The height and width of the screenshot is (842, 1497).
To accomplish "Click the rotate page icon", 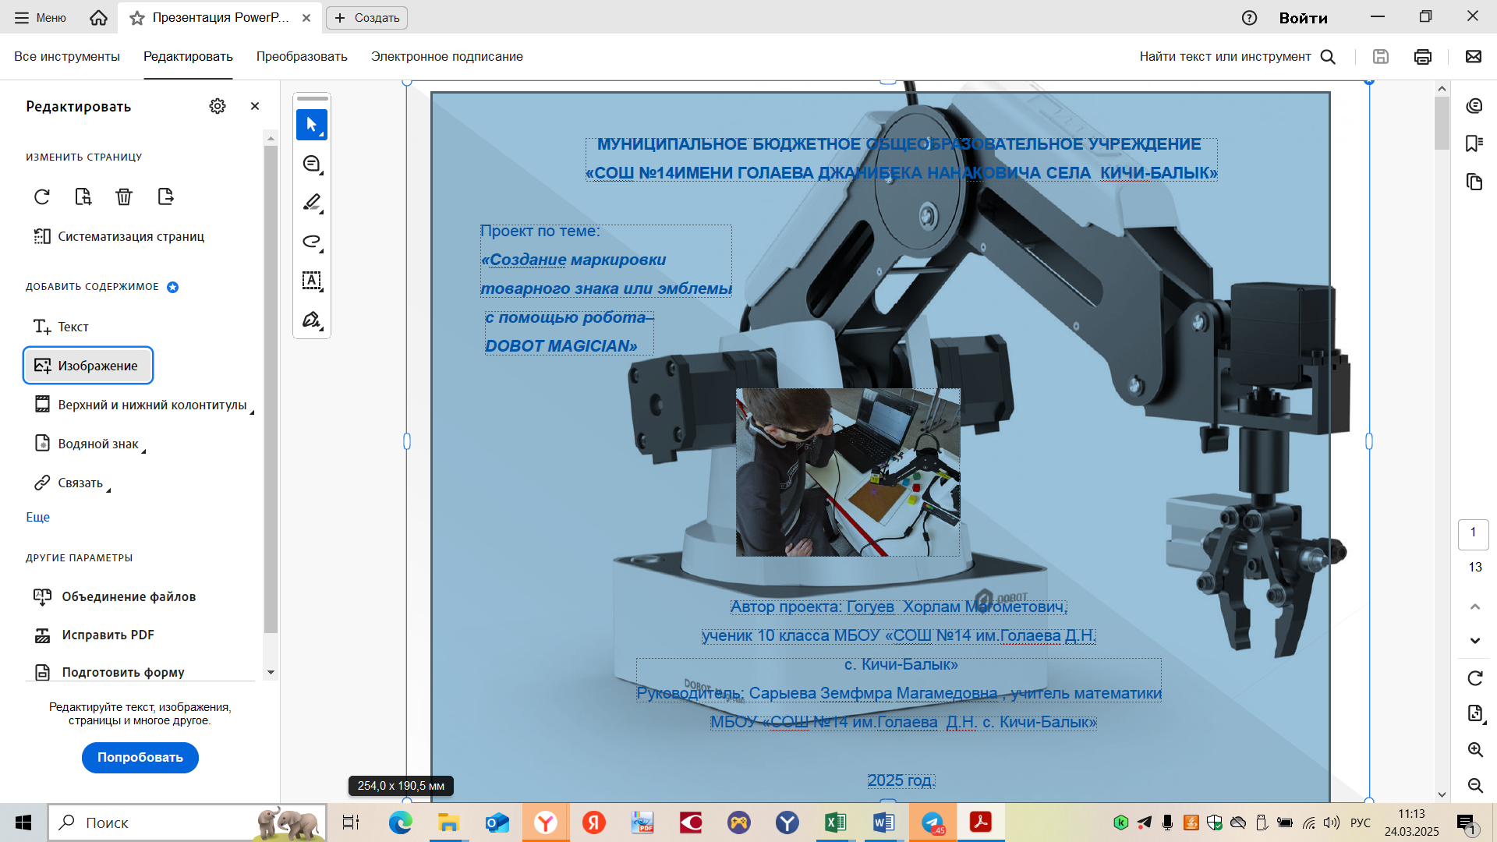I will pyautogui.click(x=42, y=196).
